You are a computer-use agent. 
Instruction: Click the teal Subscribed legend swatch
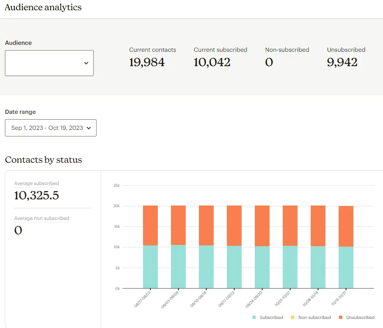tap(254, 317)
